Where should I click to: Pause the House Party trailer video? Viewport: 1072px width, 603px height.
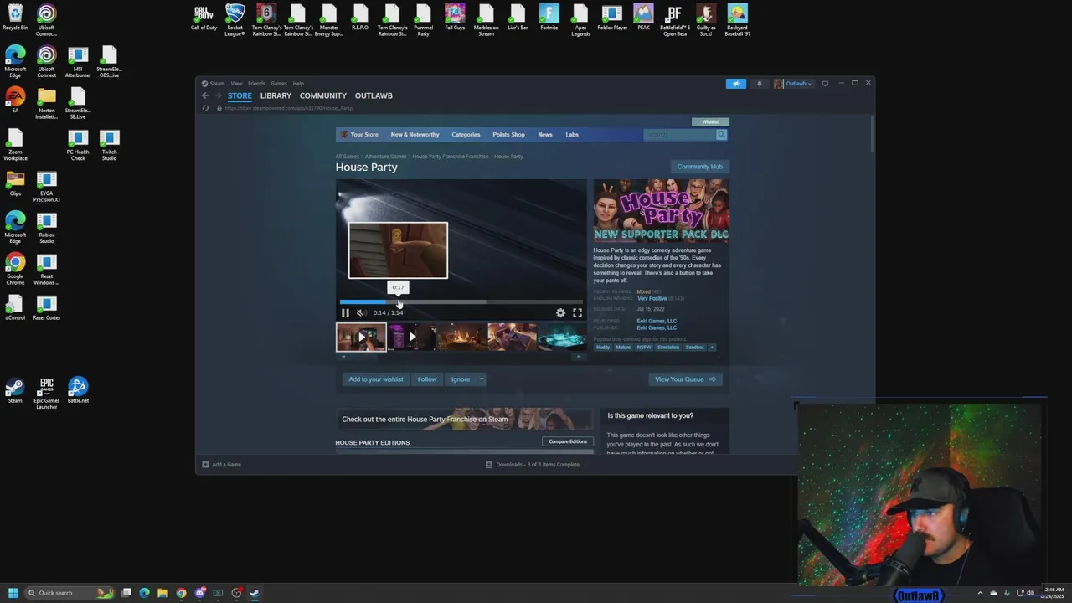(345, 312)
